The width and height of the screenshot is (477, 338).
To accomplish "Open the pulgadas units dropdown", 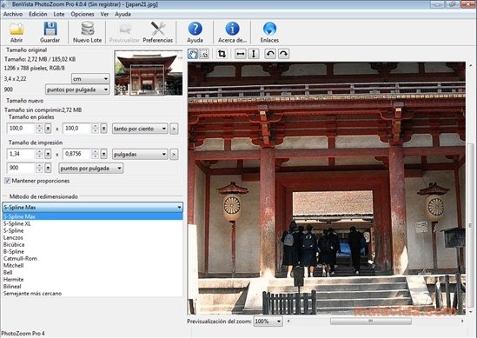I will pos(140,155).
